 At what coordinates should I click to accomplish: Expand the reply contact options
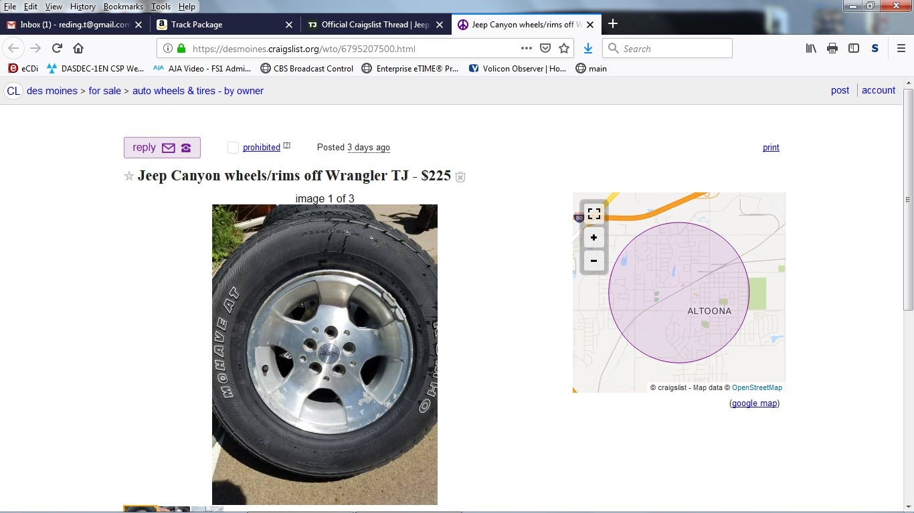coord(162,148)
